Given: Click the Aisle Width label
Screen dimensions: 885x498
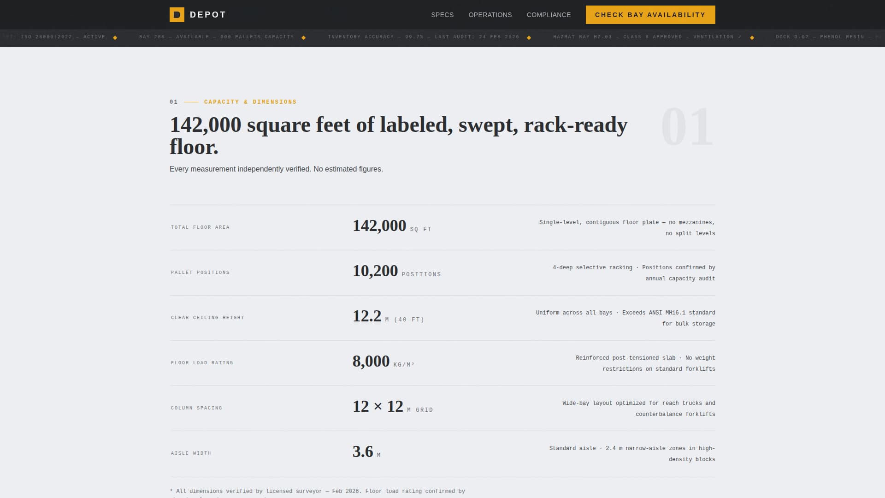Looking at the screenshot, I should 191,453.
